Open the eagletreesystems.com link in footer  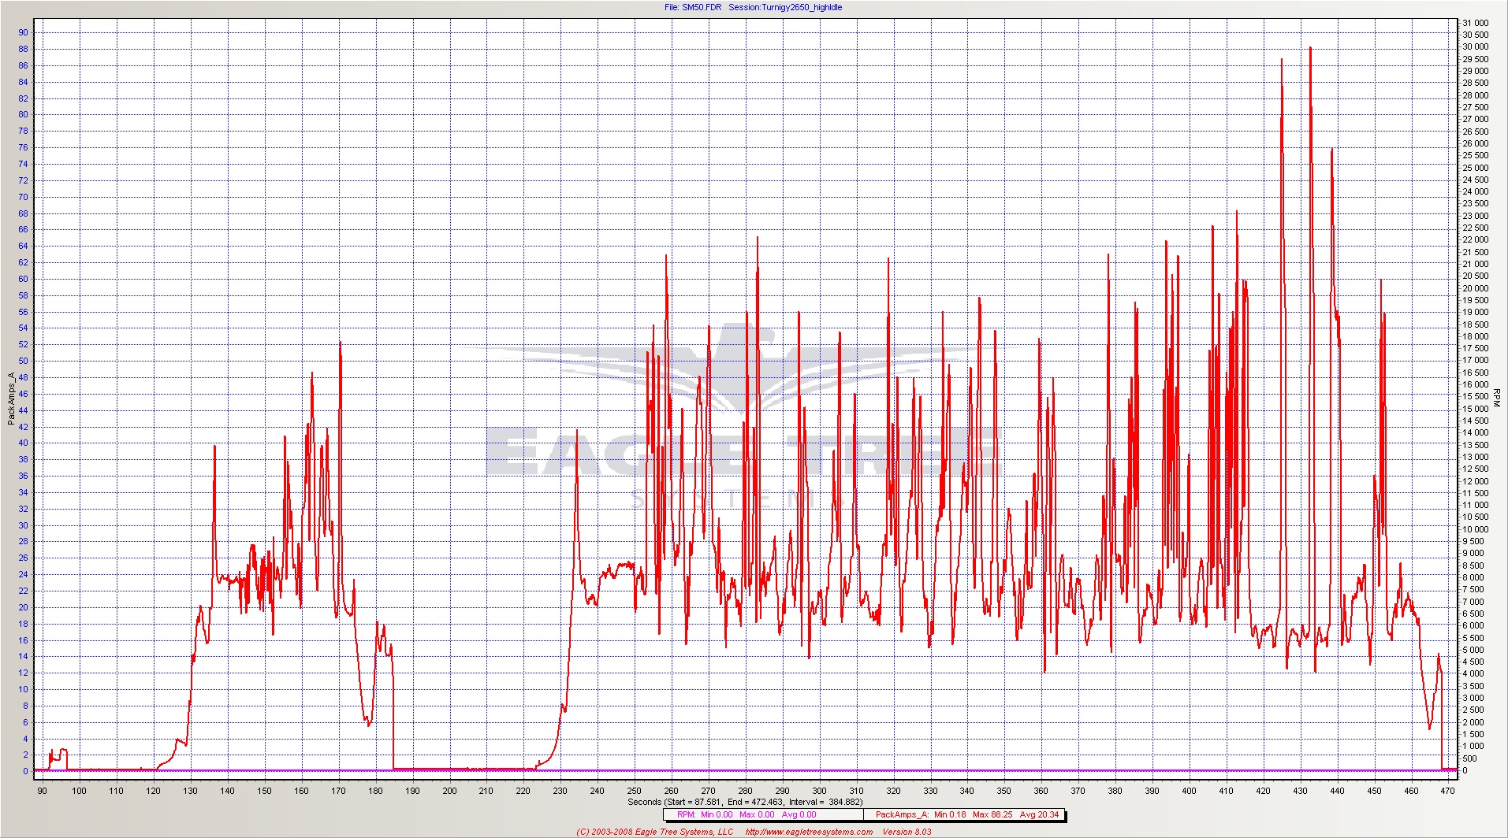click(809, 832)
